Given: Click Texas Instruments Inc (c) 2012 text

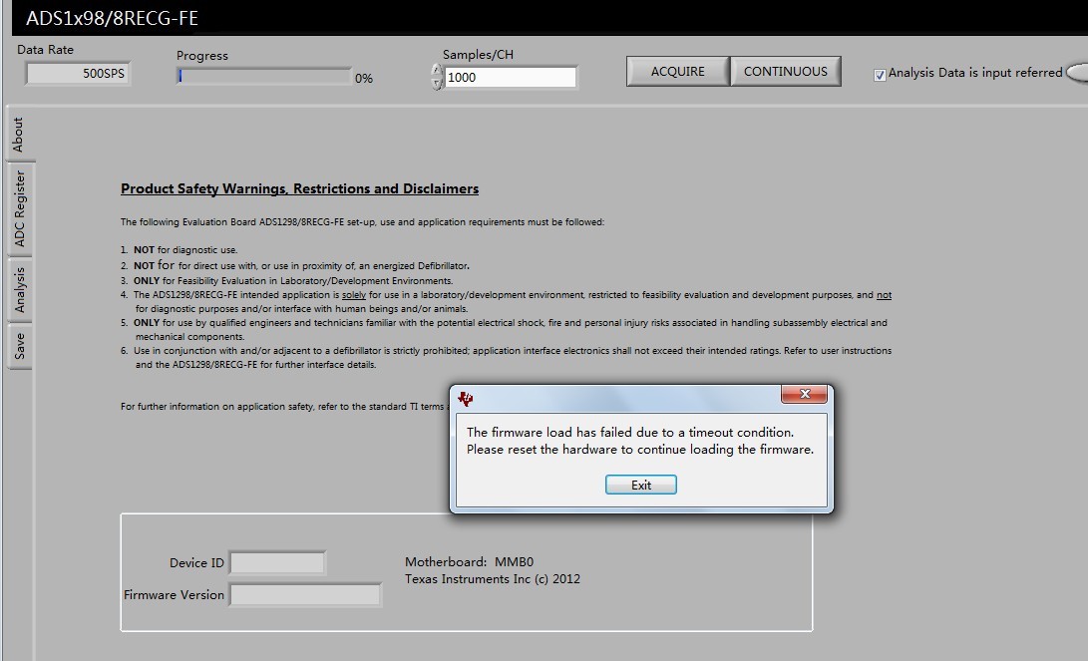Looking at the screenshot, I should pos(493,579).
